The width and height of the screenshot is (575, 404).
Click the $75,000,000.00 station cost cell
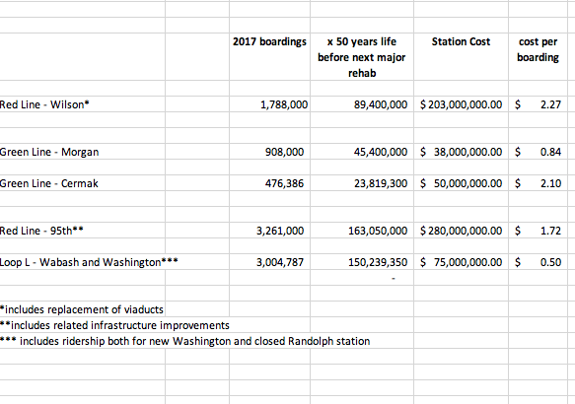[x=461, y=262]
